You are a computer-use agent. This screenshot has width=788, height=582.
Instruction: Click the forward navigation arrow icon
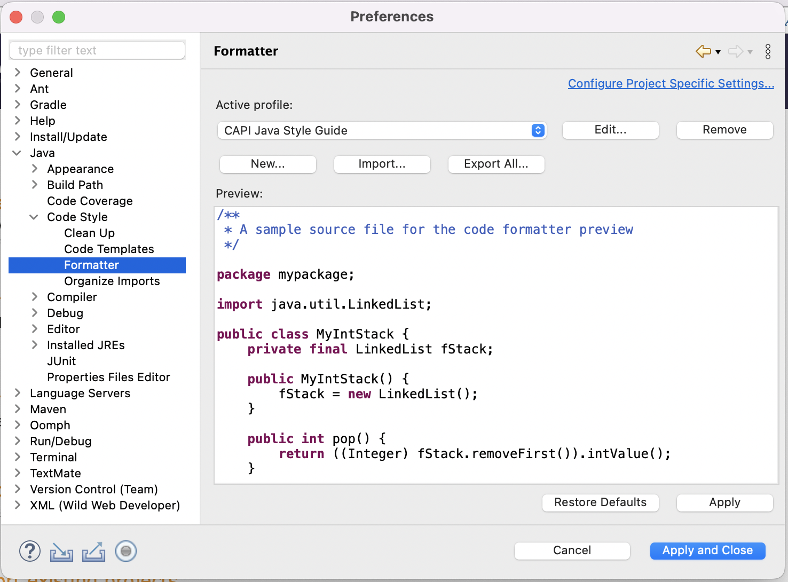click(736, 51)
